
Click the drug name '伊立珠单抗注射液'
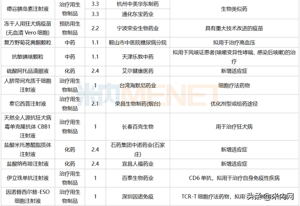click(28, 178)
